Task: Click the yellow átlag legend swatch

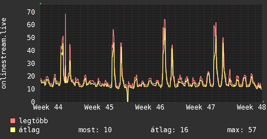Action: pyautogui.click(x=13, y=130)
